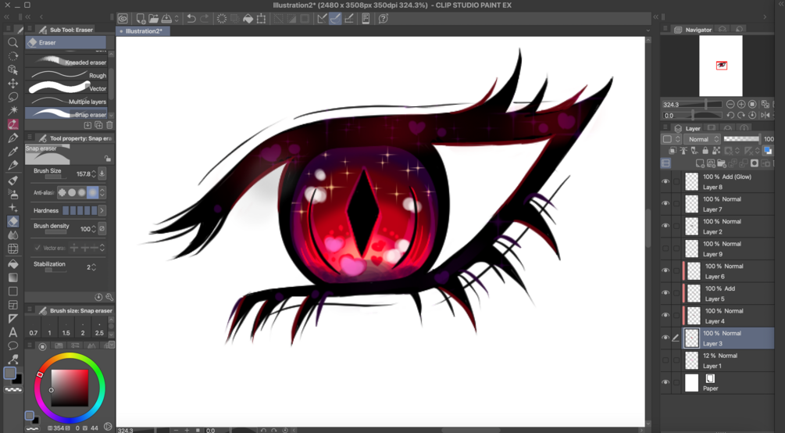Undo the last action
Image resolution: width=785 pixels, height=433 pixels.
pos(191,19)
